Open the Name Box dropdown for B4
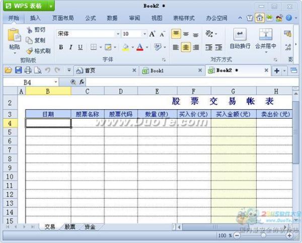This screenshot has height=243, width=302. point(56,82)
